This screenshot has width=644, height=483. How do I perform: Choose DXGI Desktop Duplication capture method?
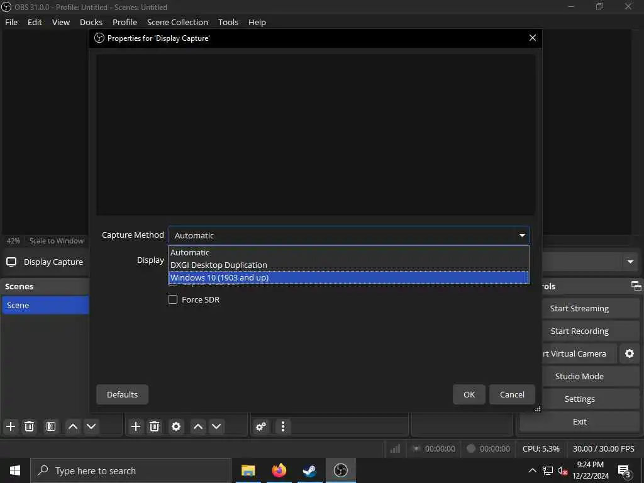(x=348, y=265)
